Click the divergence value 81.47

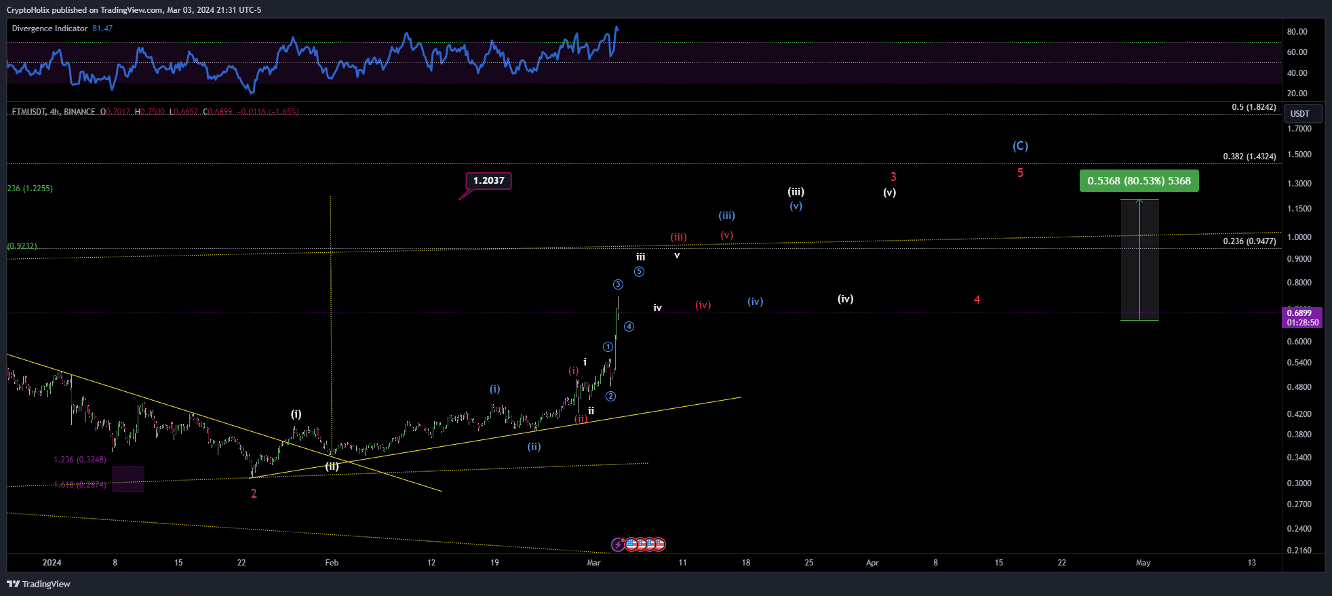coord(102,28)
